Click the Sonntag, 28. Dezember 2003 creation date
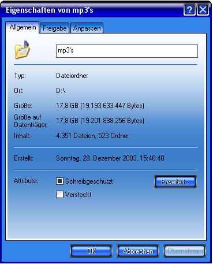This screenshot has width=213, height=264. 96,158
